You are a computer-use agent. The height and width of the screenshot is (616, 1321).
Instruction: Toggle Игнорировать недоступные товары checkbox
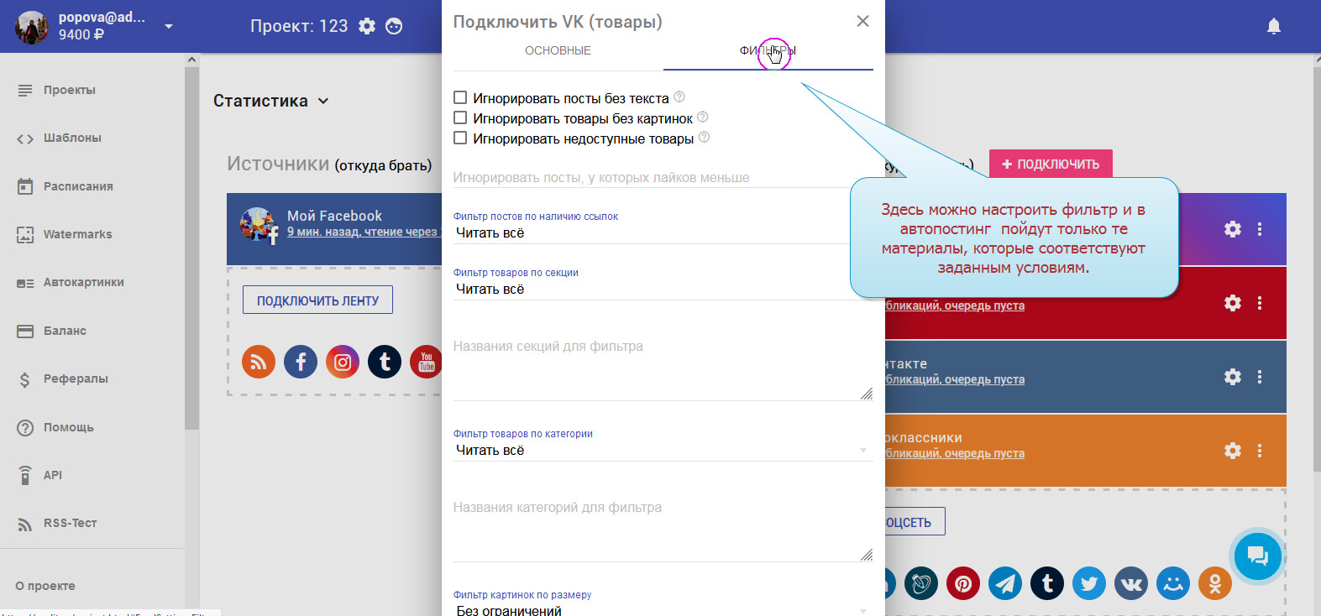tap(460, 138)
